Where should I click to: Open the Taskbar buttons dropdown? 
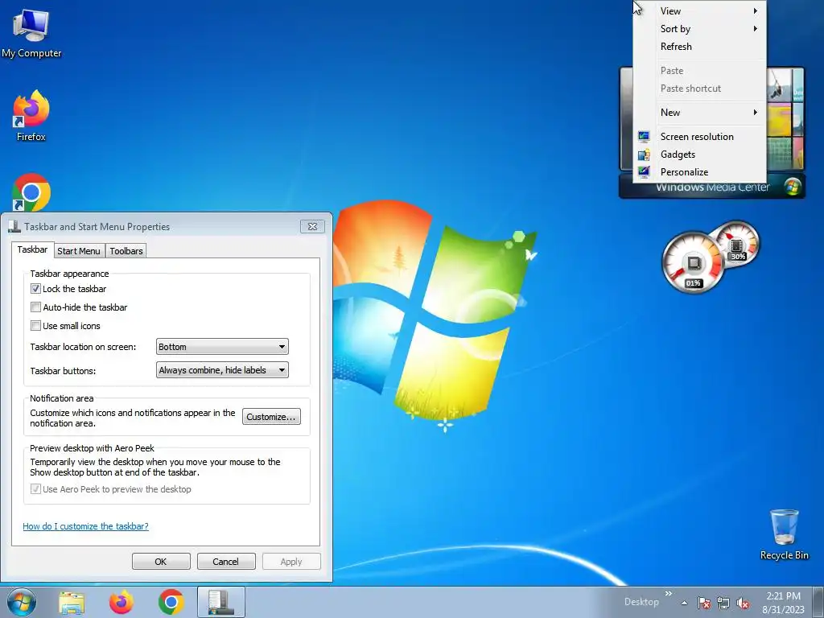(222, 370)
